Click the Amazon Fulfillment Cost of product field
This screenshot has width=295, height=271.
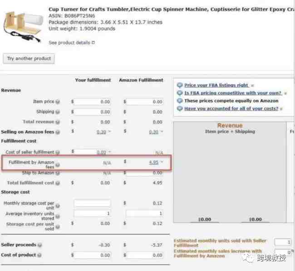(x=145, y=255)
